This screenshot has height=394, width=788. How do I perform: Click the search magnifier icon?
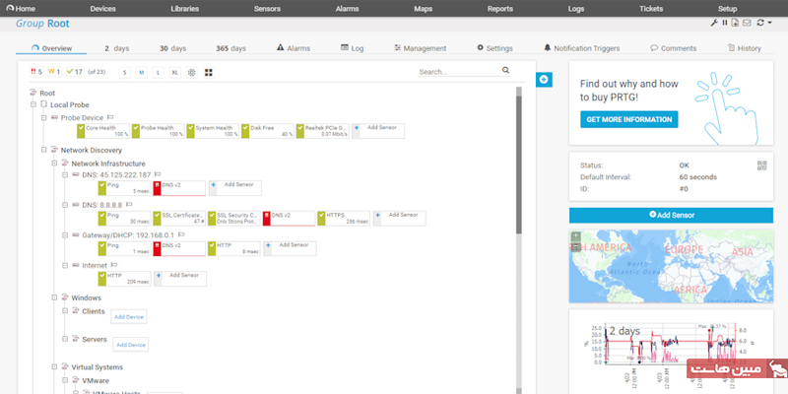click(x=505, y=71)
